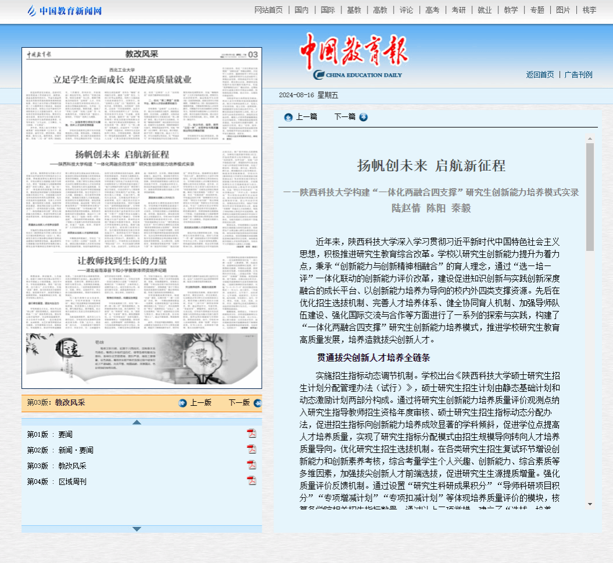Screen dimensions: 613x563
Task: Click 中国教育新闻网 site logo
Action: click(x=65, y=10)
